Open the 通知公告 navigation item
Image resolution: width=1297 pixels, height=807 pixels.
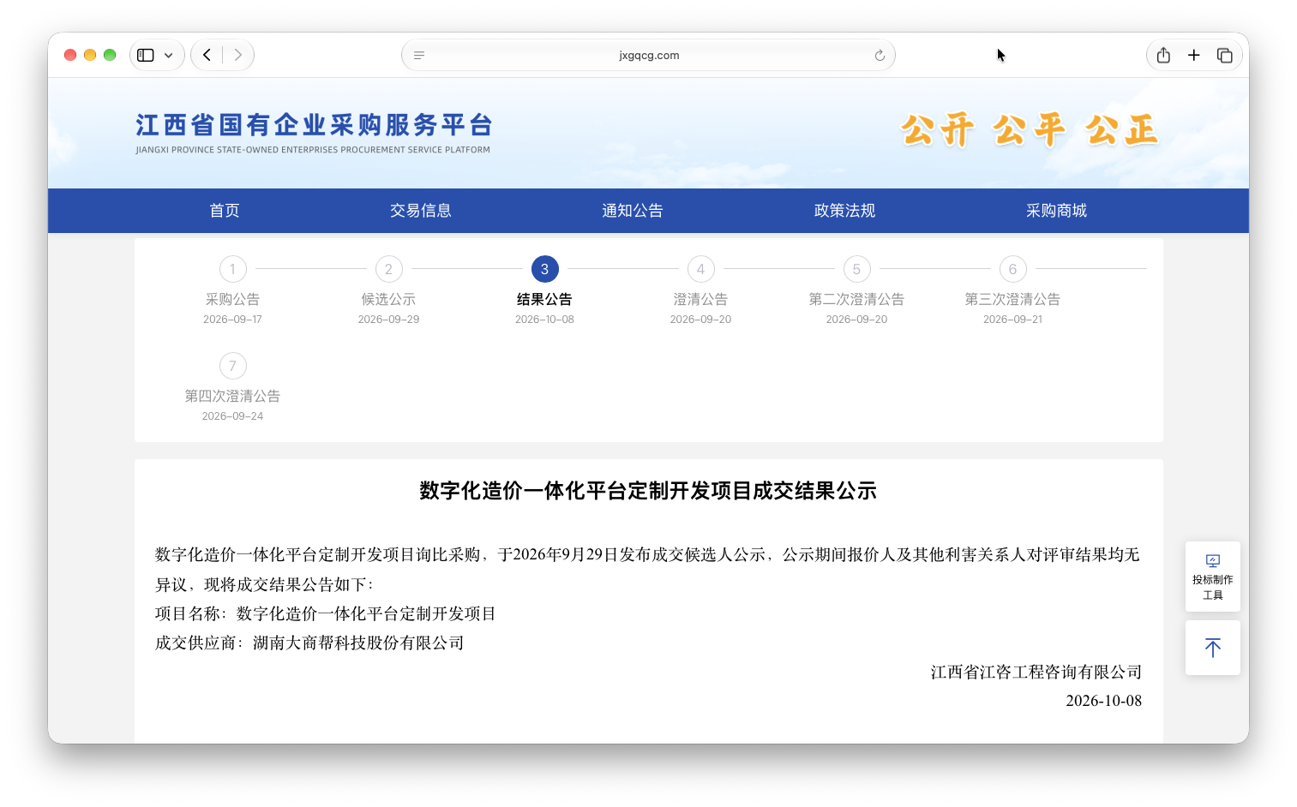pyautogui.click(x=633, y=211)
